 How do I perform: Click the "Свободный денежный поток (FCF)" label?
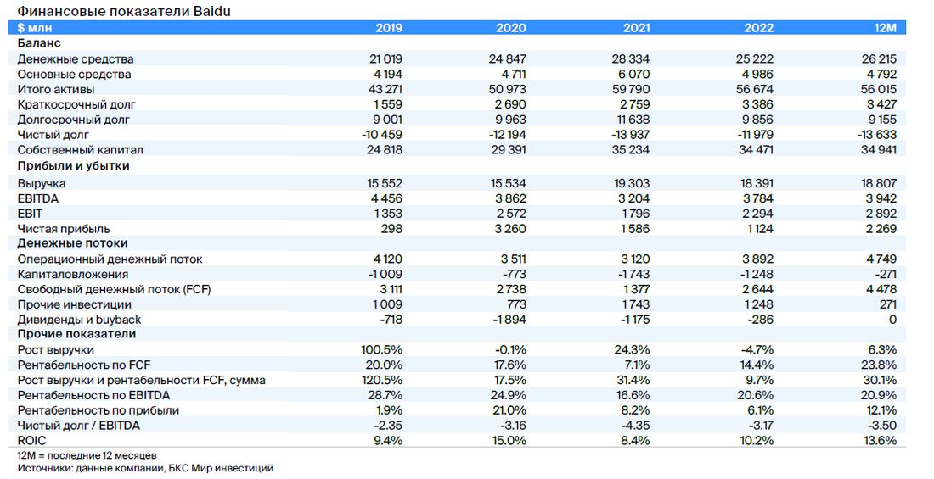(x=115, y=290)
